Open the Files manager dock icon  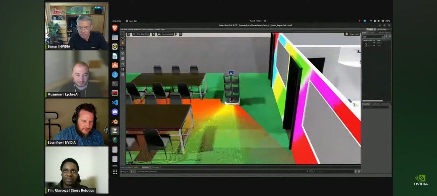[x=115, y=37]
